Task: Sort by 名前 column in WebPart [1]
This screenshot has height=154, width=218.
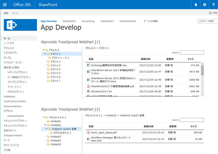Action: 91,59
